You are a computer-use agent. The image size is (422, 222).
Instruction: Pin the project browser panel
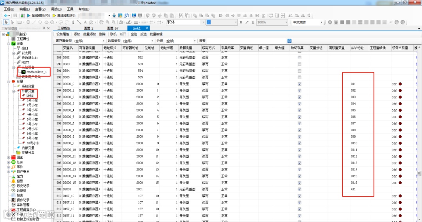point(44,28)
